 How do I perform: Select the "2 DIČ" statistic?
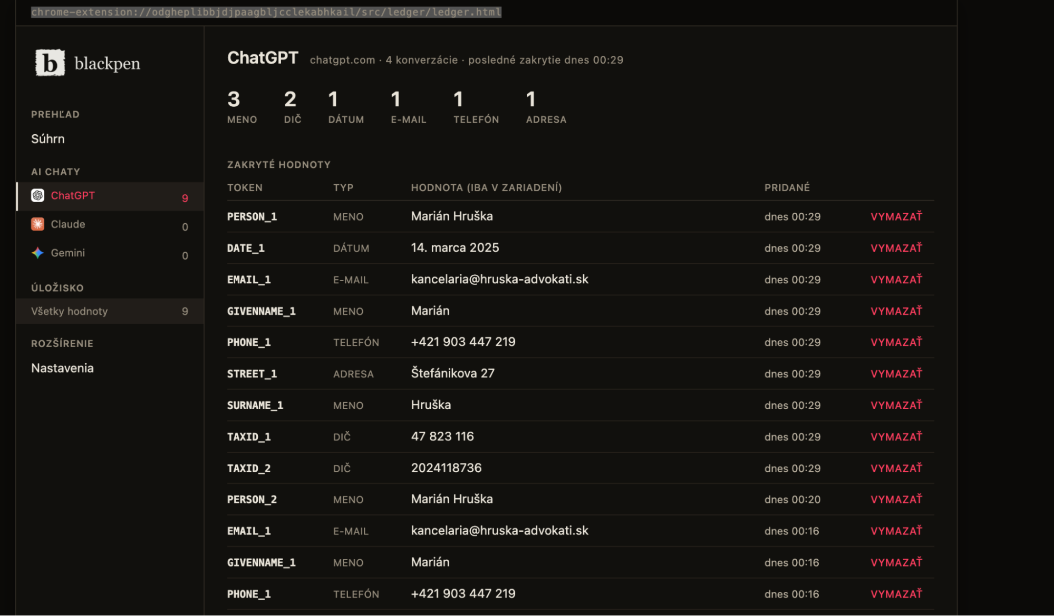(x=293, y=107)
